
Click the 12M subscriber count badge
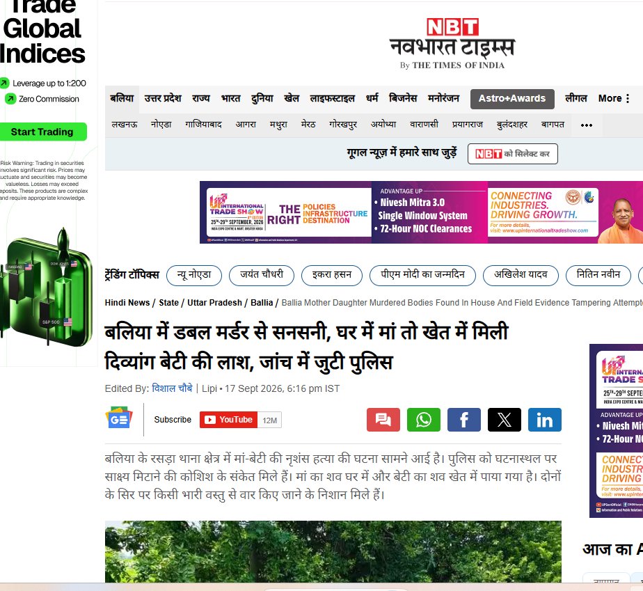tap(270, 420)
